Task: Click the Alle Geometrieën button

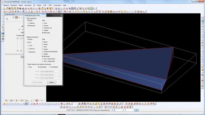Action: coord(37,82)
